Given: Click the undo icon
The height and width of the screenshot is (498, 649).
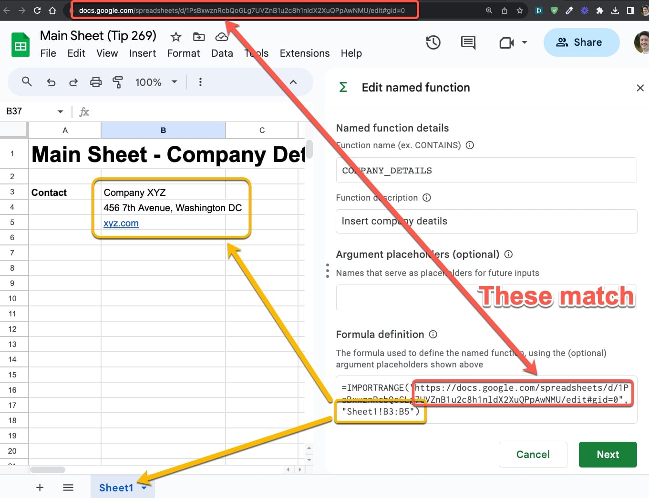Looking at the screenshot, I should coord(51,82).
